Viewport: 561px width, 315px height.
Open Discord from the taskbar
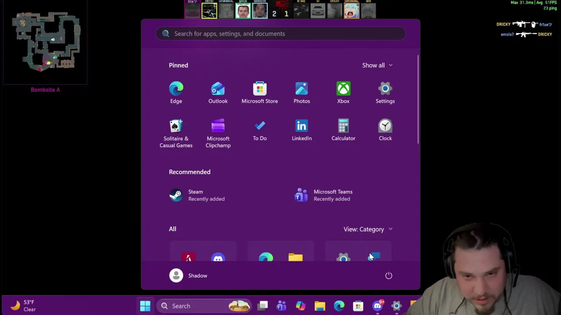(377, 306)
